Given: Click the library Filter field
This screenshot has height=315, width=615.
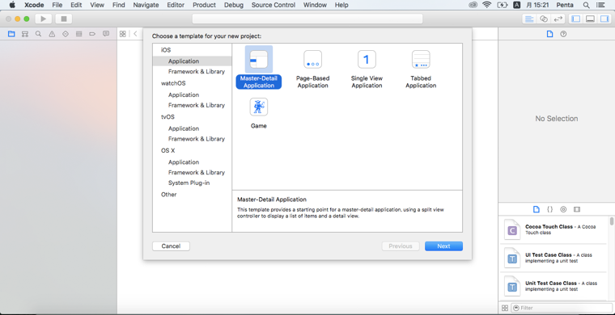Looking at the screenshot, I should 562,308.
